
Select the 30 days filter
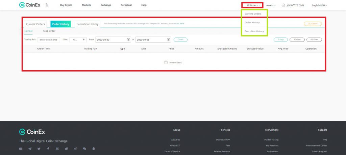(297, 40)
